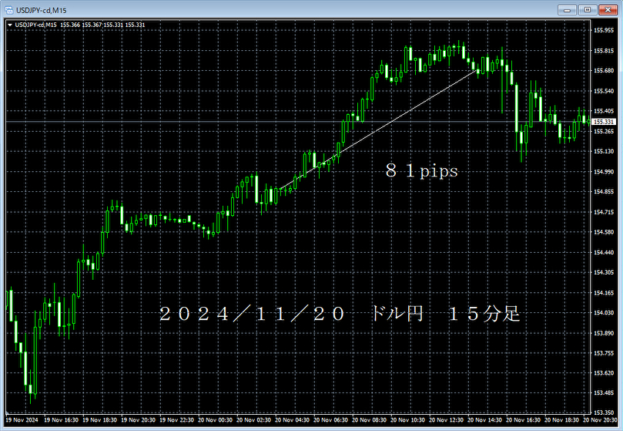Click the 20 Nov 06:30 time axis label
Viewport: 623px width, 431px height.
[x=331, y=420]
